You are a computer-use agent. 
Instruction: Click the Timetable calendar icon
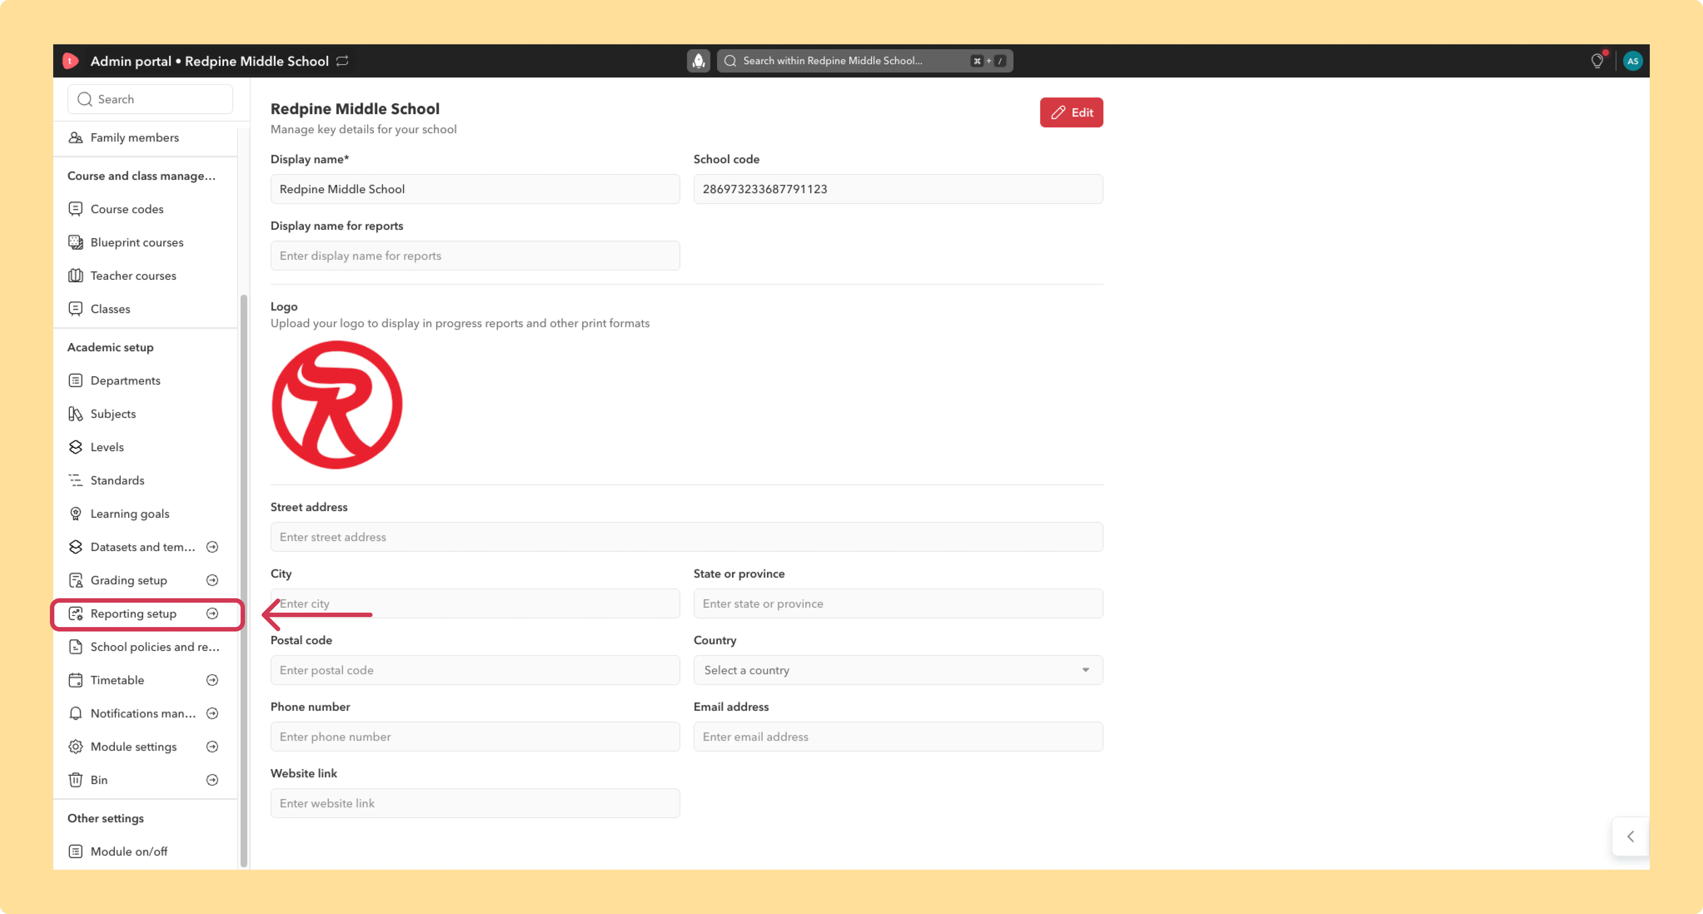[x=76, y=680]
